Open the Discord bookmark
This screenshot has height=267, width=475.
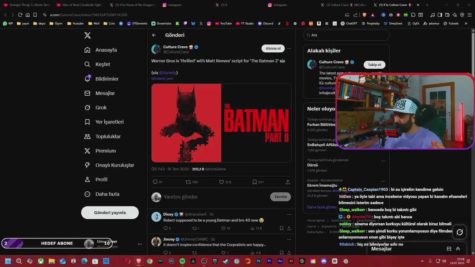tap(265, 23)
